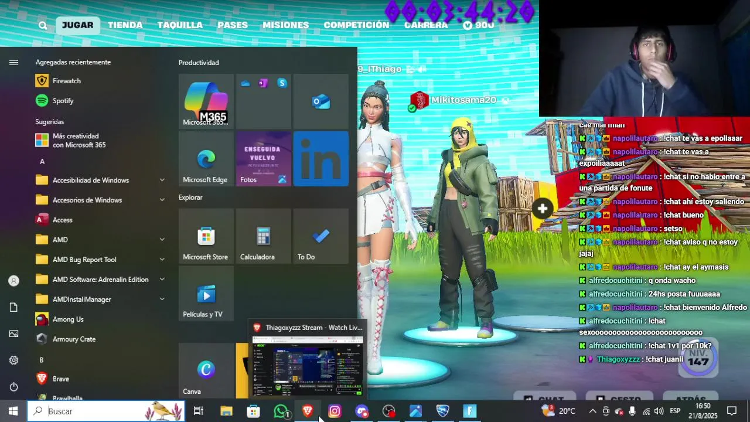Click the Instagram taskbar icon

(x=335, y=411)
